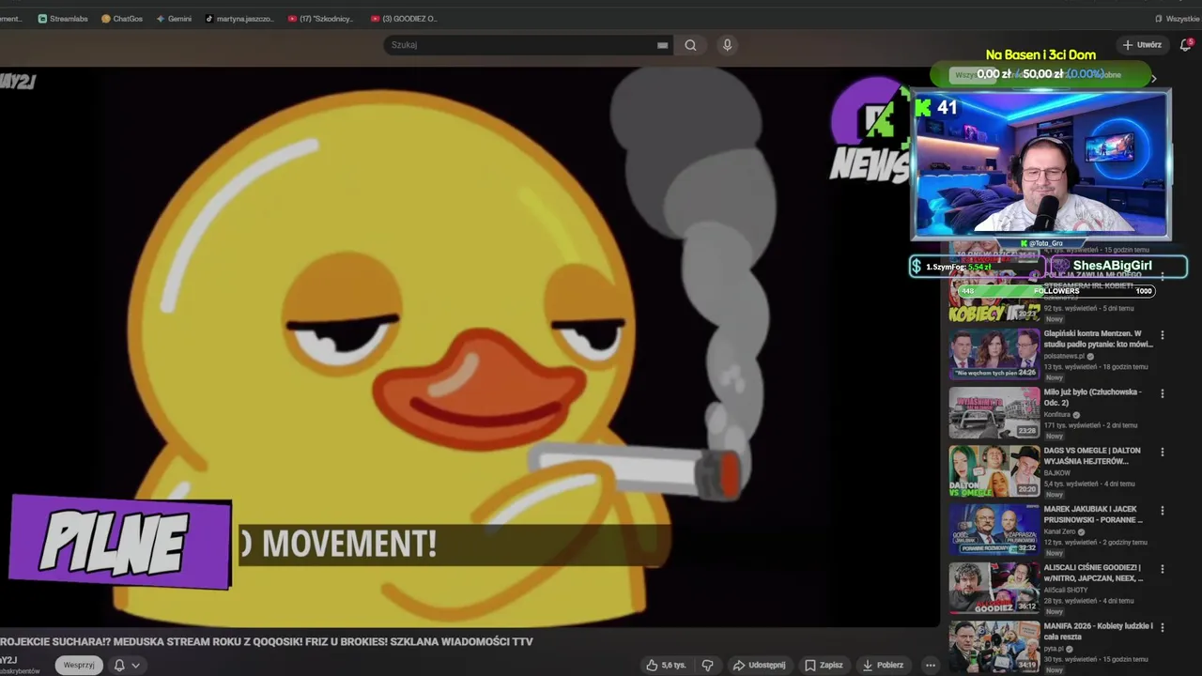
Task: Open Glapiński kontra Mentzen video thumbnail
Action: pyautogui.click(x=994, y=354)
